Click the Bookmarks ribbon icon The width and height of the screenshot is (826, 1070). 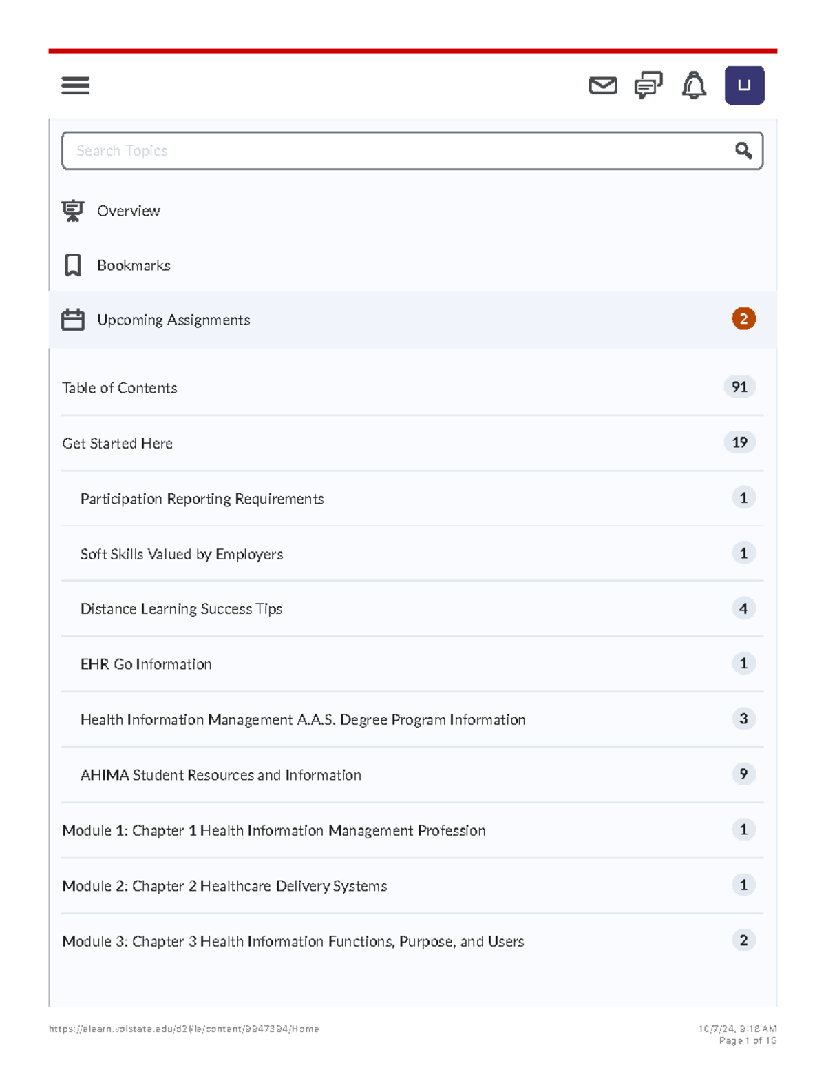[x=73, y=265]
